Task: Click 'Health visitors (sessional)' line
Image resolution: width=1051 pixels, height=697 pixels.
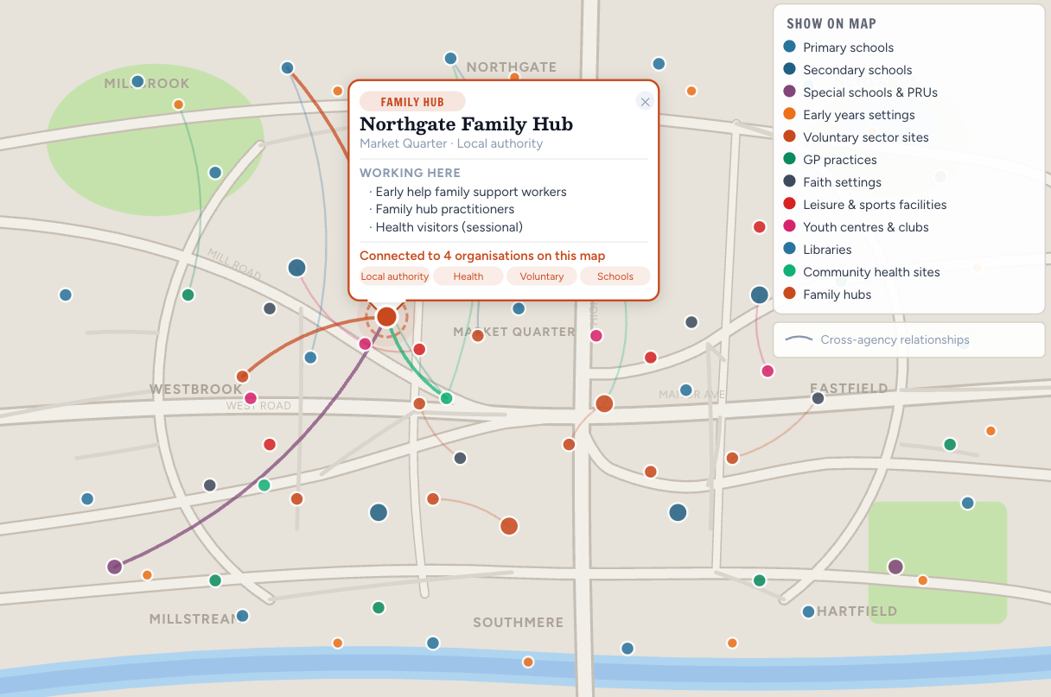Action: [449, 227]
